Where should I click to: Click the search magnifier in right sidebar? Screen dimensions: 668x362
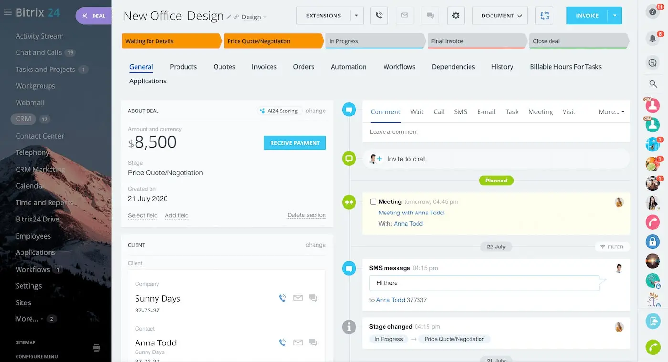coord(653,84)
